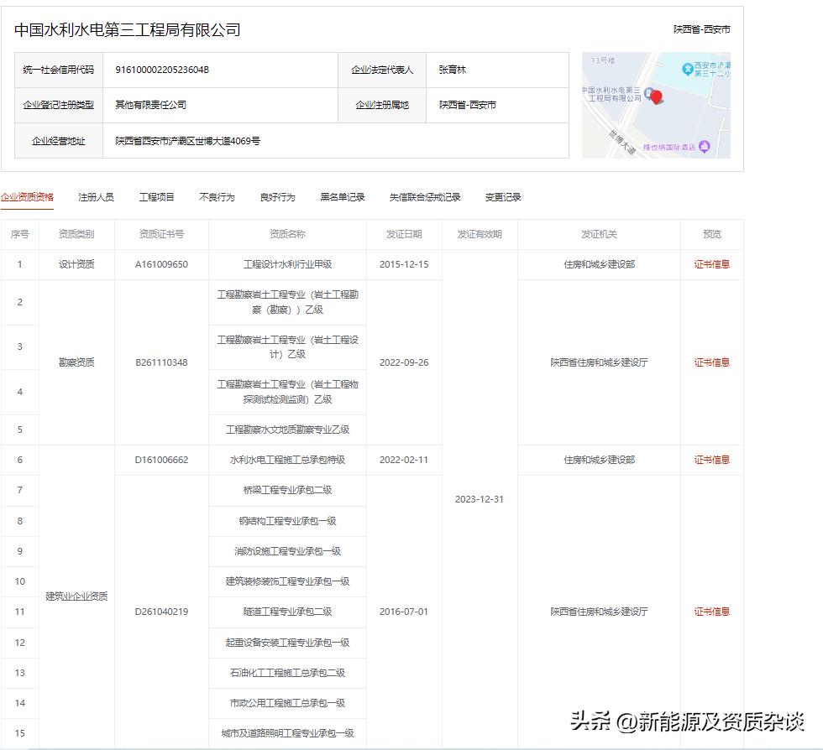
Task: Check the 黑名单记录 tab
Action: tap(342, 196)
